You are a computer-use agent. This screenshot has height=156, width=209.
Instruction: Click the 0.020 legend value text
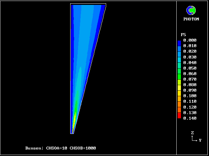[190, 52]
